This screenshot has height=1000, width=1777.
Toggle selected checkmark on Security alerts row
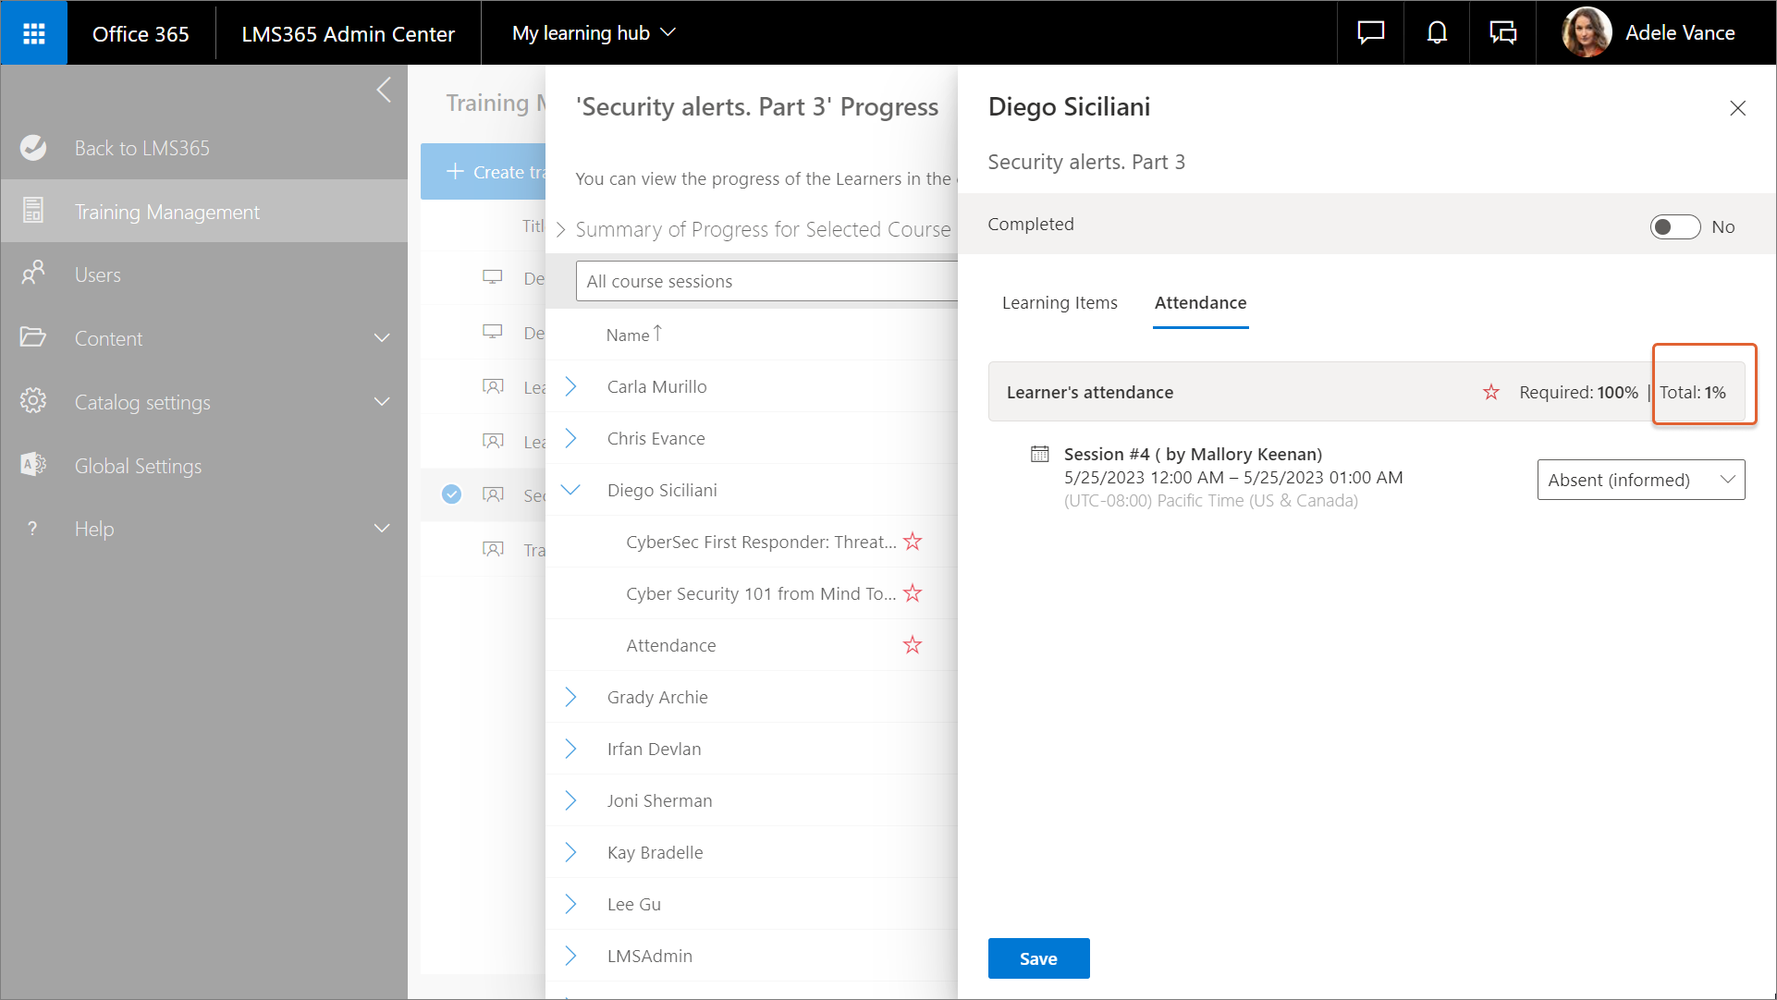pos(451,494)
